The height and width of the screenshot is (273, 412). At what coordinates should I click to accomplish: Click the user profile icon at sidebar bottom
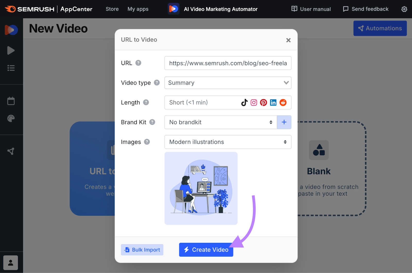pos(11,262)
